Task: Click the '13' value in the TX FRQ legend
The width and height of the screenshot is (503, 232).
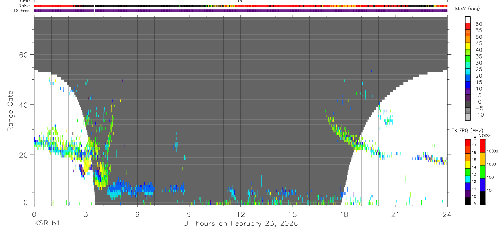Action: [474, 175]
